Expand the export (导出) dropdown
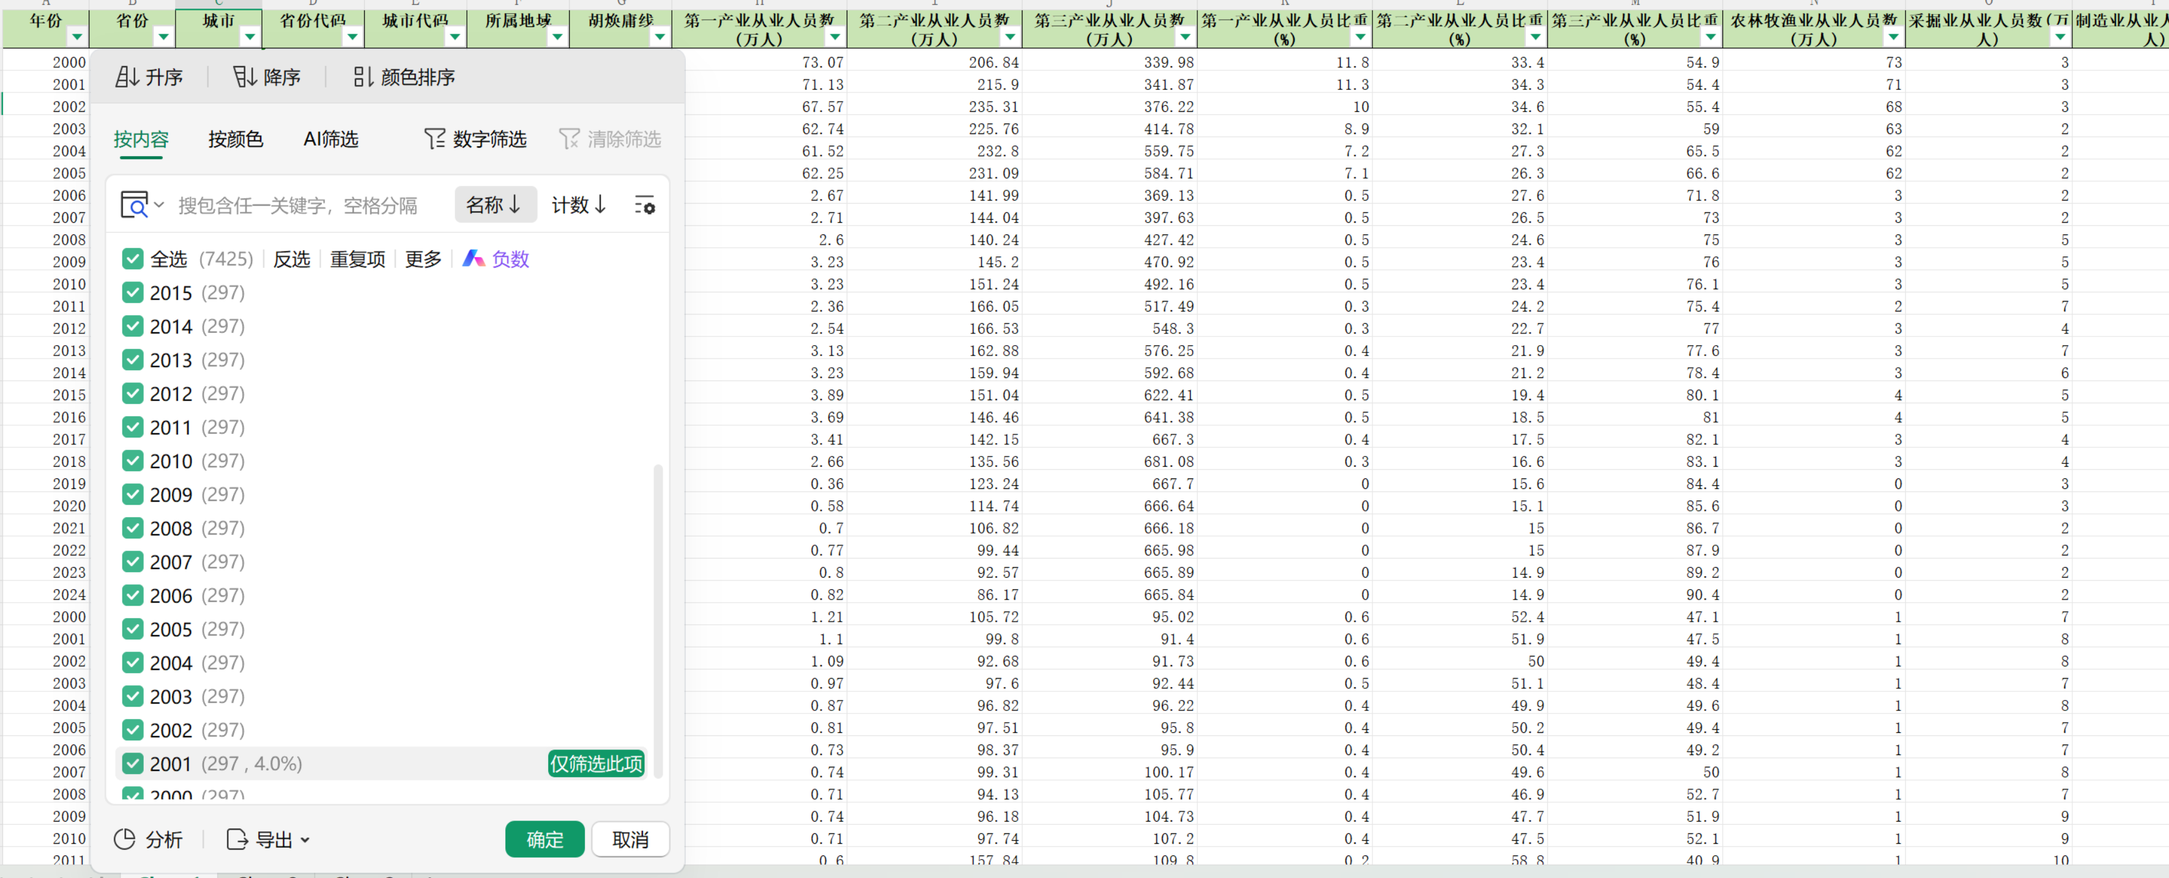The image size is (2169, 878). pos(305,839)
